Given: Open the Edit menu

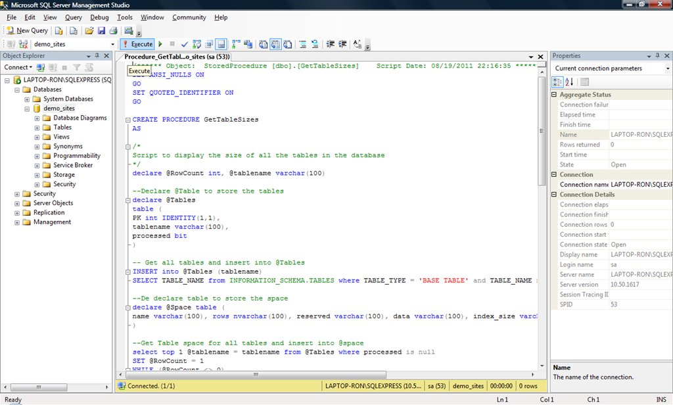Looking at the screenshot, I should tap(30, 17).
